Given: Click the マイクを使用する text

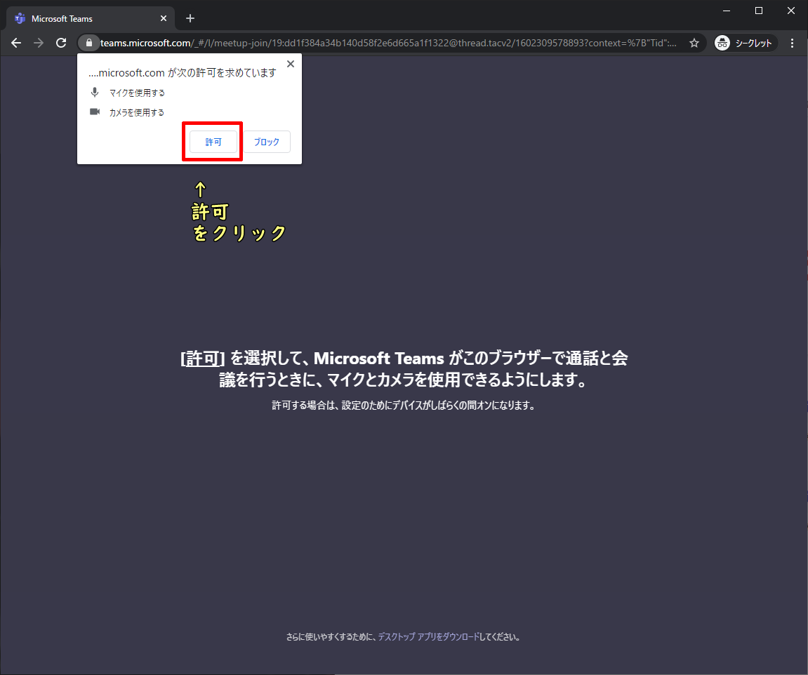Looking at the screenshot, I should pyautogui.click(x=137, y=93).
